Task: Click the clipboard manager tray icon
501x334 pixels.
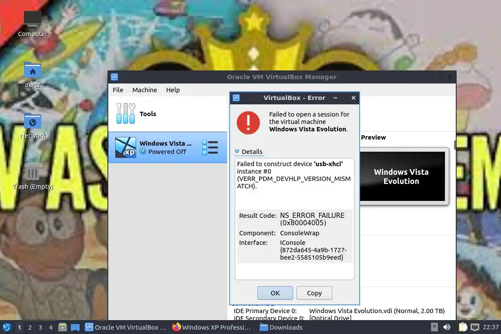Action: click(x=463, y=327)
